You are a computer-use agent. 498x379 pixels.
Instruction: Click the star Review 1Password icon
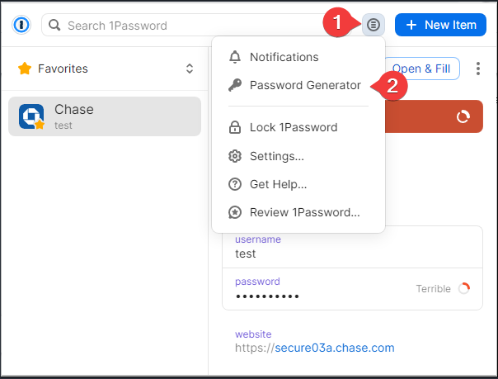point(234,212)
